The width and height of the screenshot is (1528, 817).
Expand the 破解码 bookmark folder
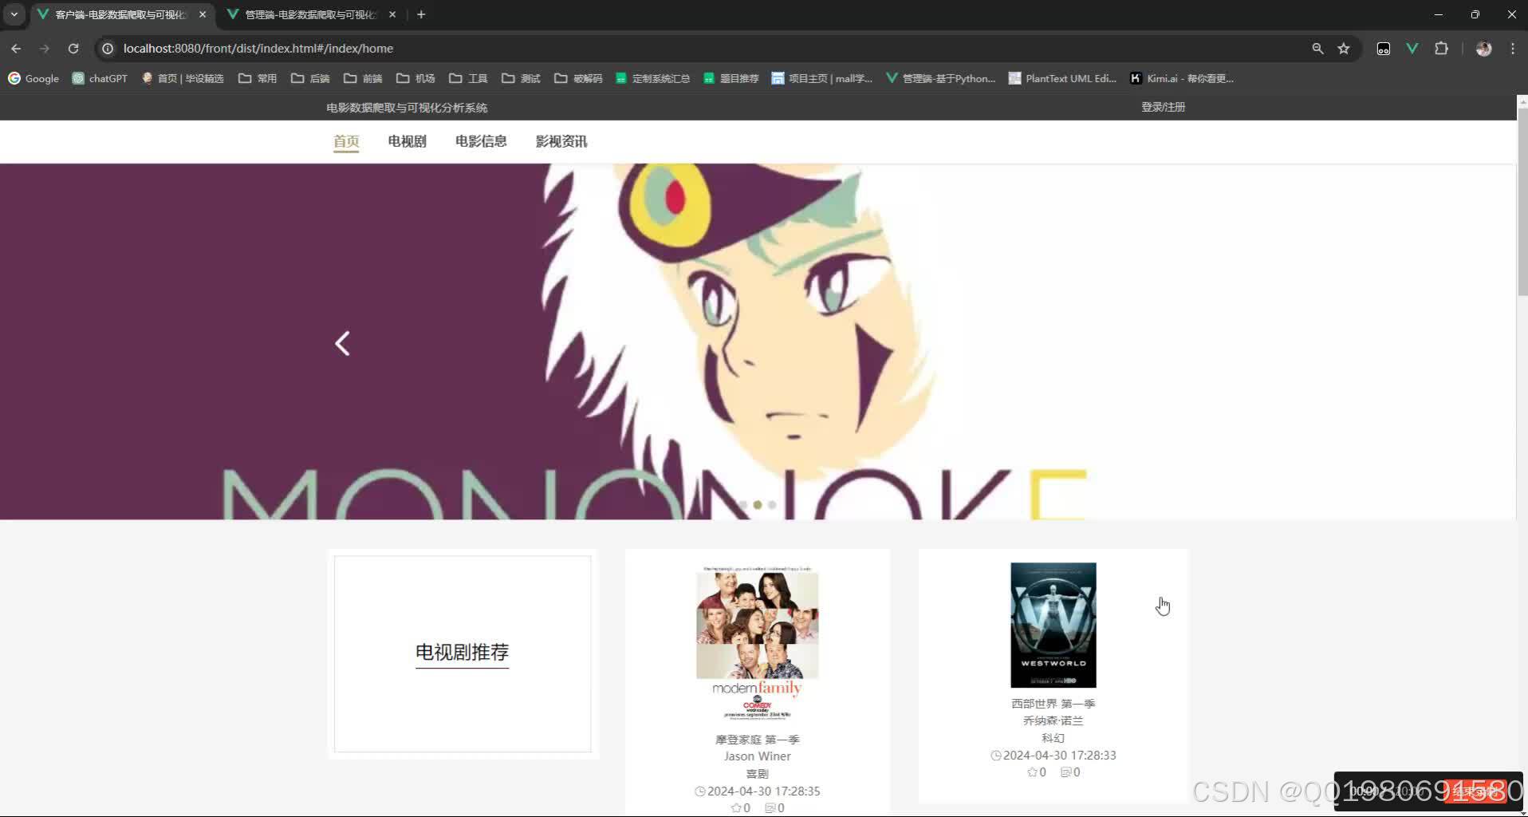tap(578, 78)
